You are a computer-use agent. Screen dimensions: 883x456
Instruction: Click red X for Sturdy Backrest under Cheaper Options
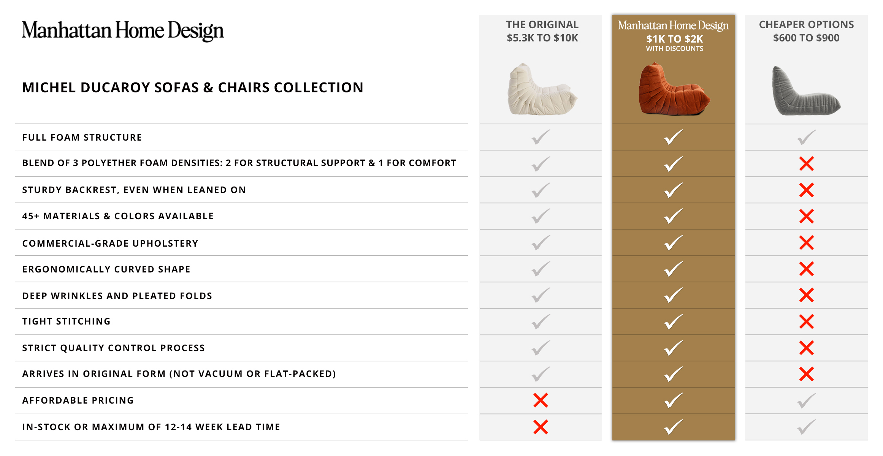[806, 190]
